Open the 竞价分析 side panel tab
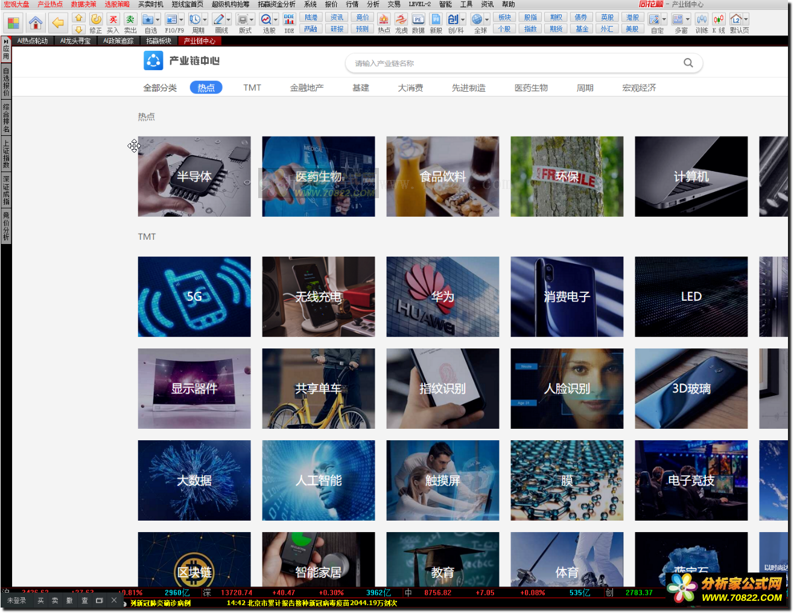The image size is (794, 613). pos(6,226)
